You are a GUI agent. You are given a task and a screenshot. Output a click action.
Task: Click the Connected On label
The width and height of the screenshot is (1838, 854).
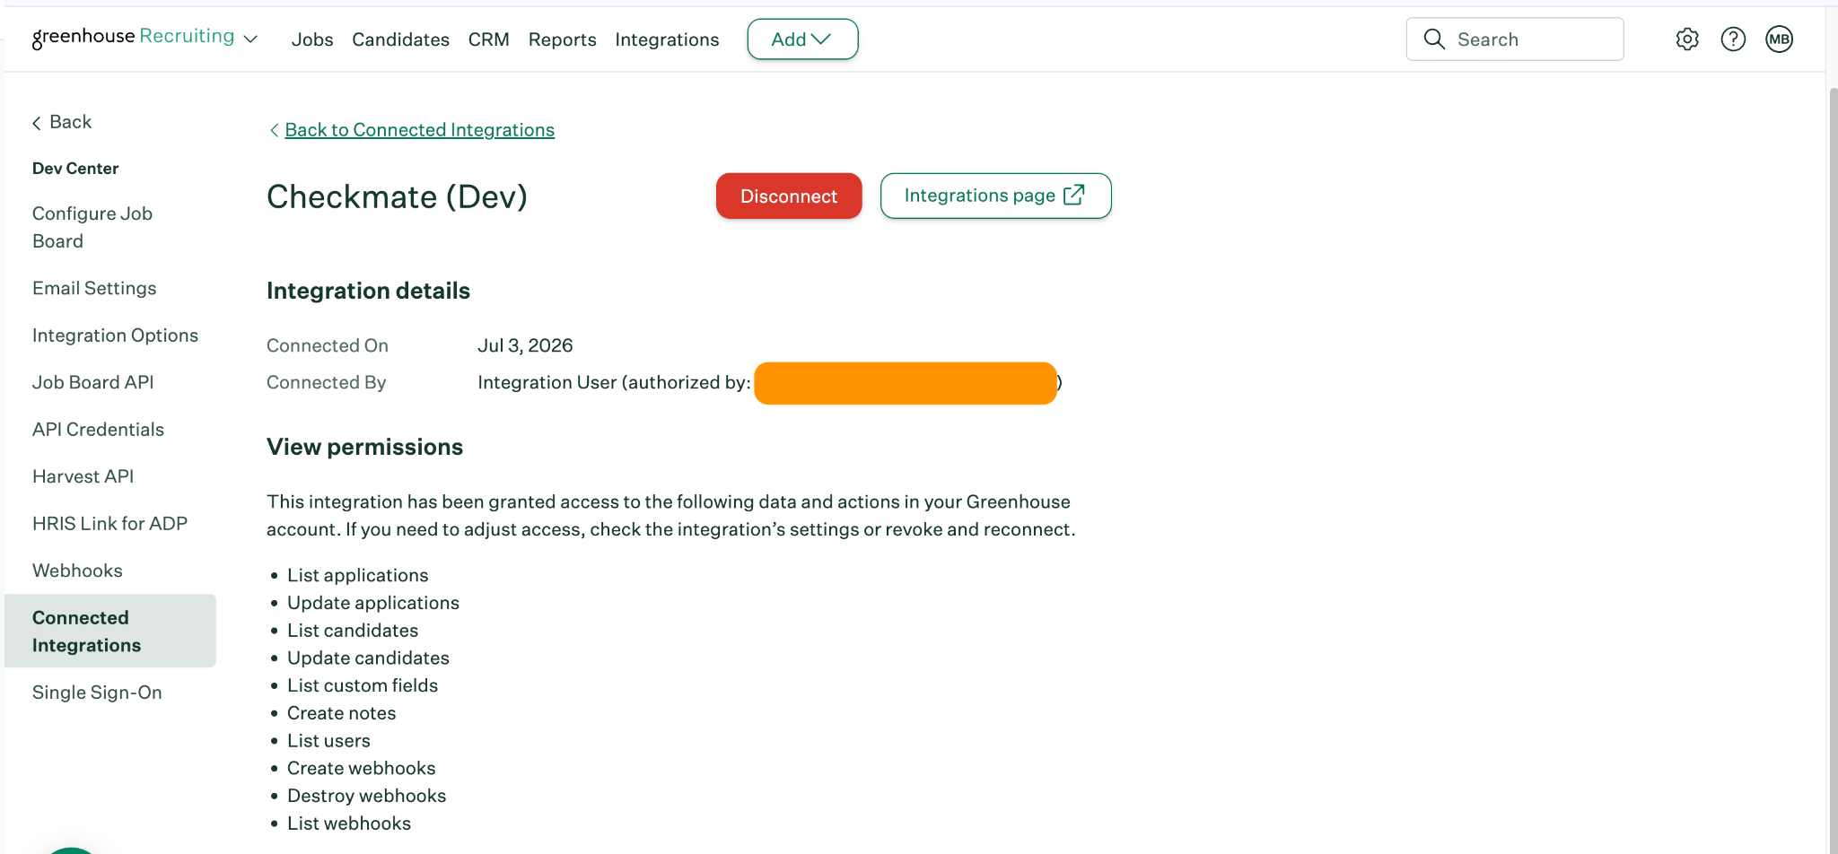pos(327,345)
